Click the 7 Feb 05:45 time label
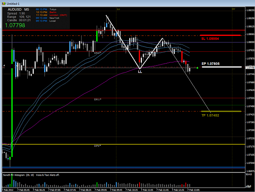255x192 pixels. tap(23, 190)
